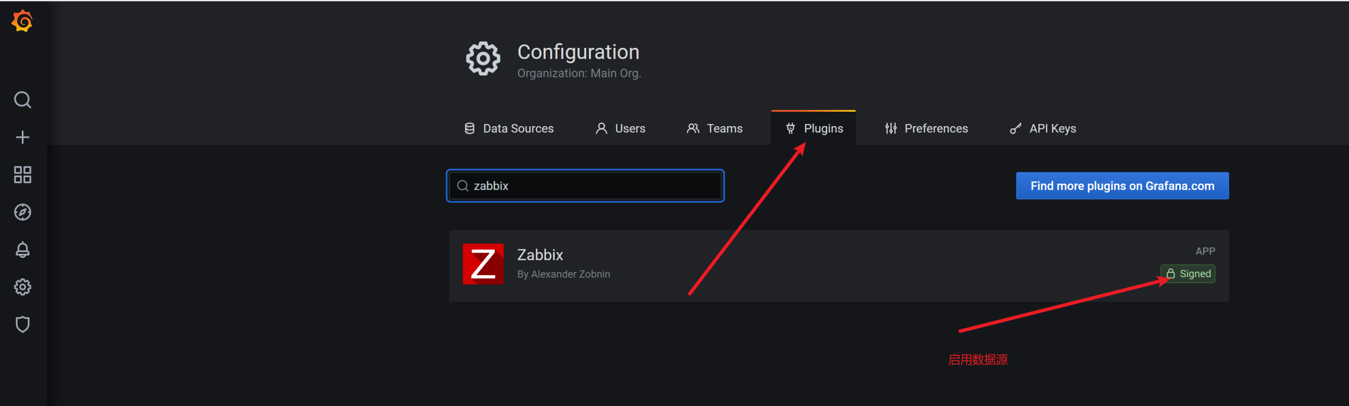Click the plugin search field containing zabbix
Screen dimensions: 1349x406
585,186
